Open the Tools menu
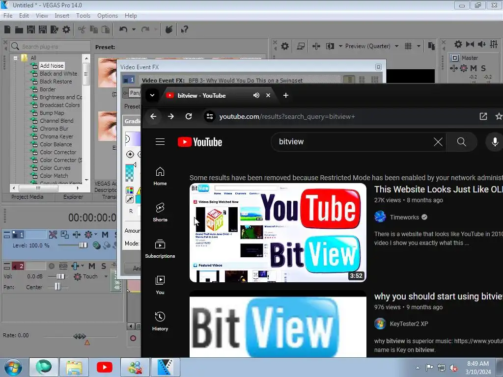The width and height of the screenshot is (503, 377). click(83, 16)
